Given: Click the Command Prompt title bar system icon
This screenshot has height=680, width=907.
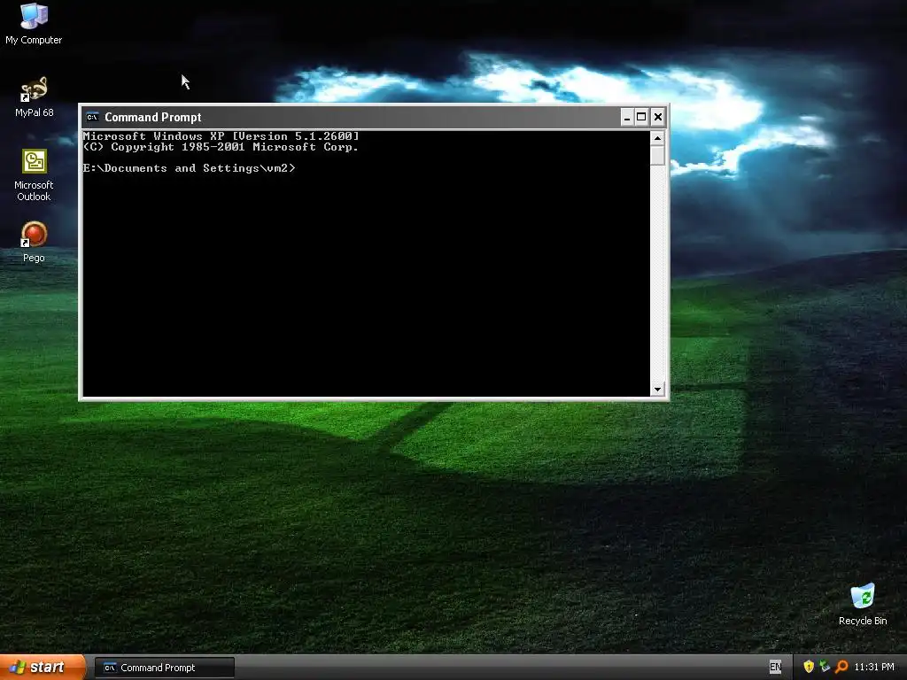Looking at the screenshot, I should point(92,118).
